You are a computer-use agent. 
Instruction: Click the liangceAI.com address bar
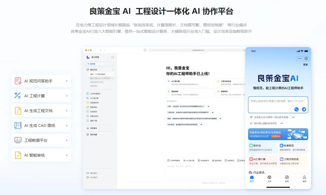197,50
